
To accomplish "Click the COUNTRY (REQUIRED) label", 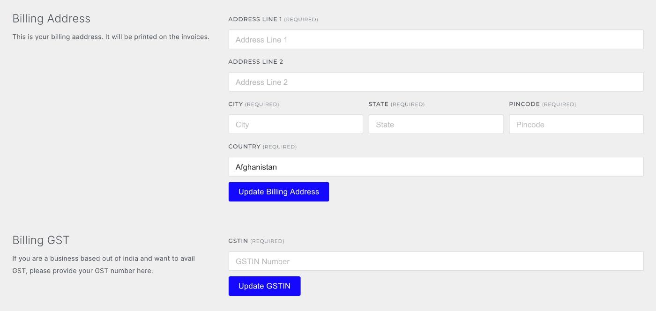I will [262, 147].
